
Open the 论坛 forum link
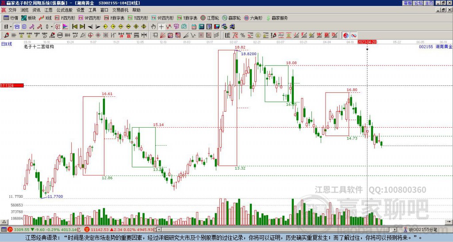(418, 3)
